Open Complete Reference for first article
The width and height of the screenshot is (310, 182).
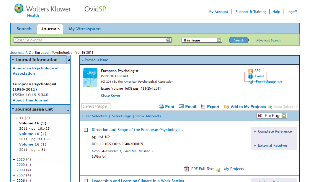coord(275,131)
